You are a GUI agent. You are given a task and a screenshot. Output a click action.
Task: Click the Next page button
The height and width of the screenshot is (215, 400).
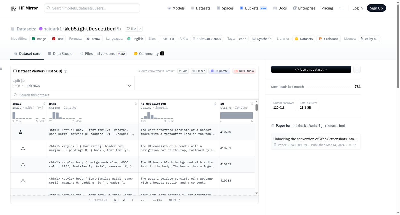click(x=174, y=200)
